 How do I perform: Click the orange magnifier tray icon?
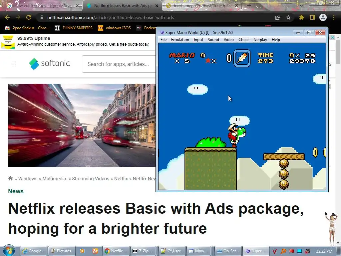point(283,251)
